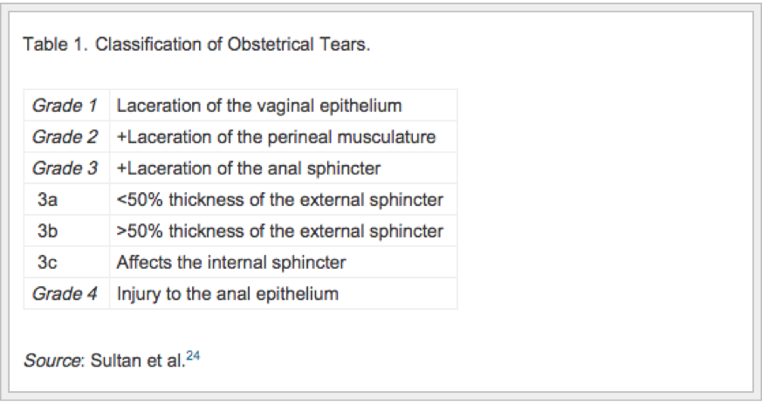The width and height of the screenshot is (762, 405).
Task: Click 'Laceration of the vaginal epithelium' text
Action: 259,106
